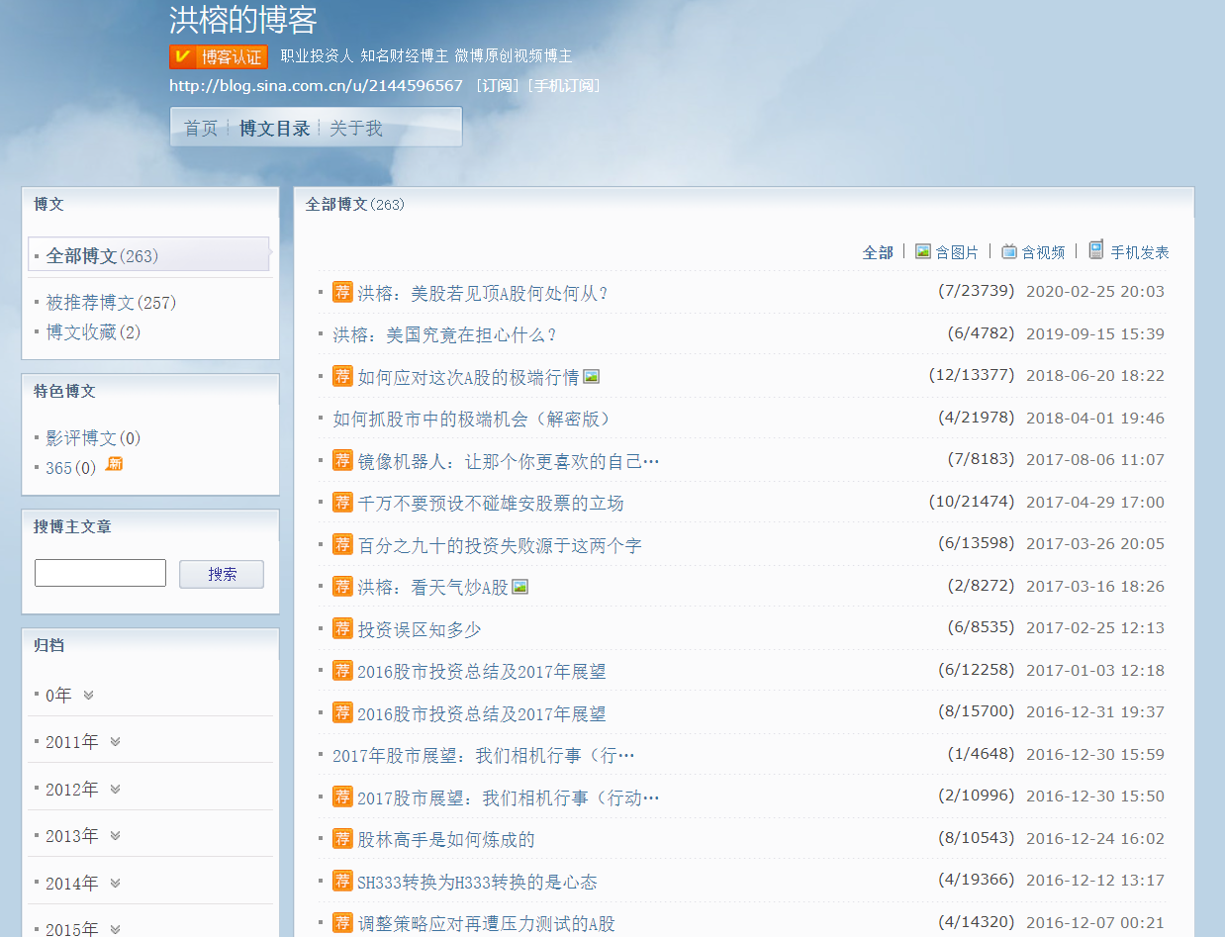
Task: Open post 百分之九十的投资失败源于这两个字
Action: tap(500, 545)
